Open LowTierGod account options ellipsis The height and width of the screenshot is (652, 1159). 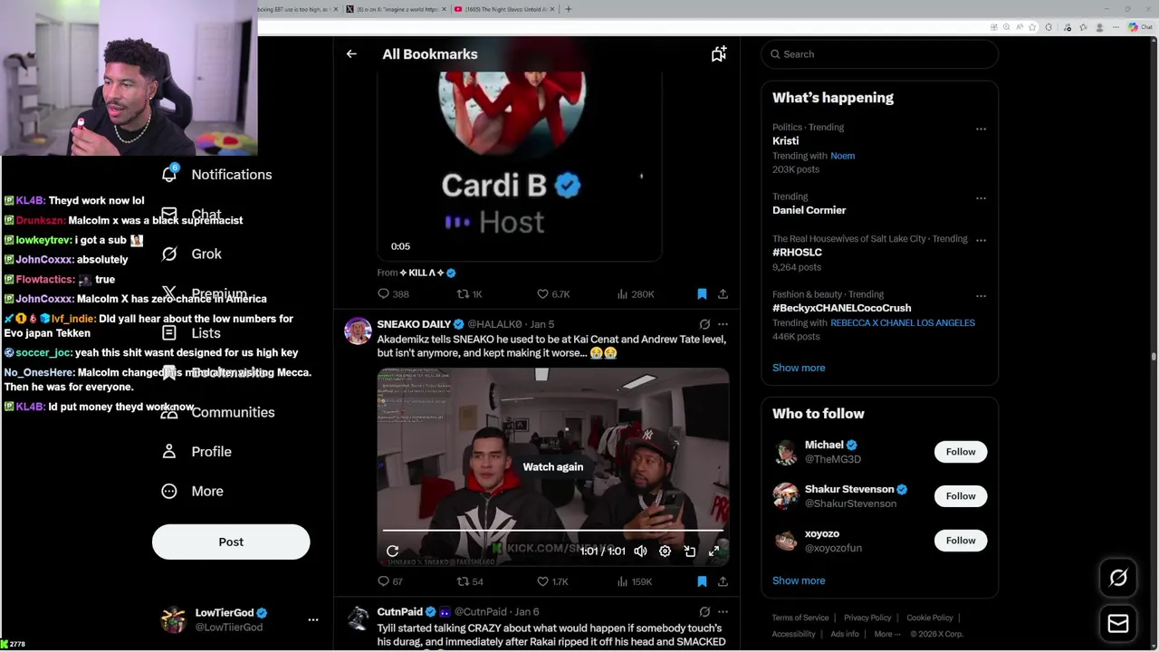[313, 620]
